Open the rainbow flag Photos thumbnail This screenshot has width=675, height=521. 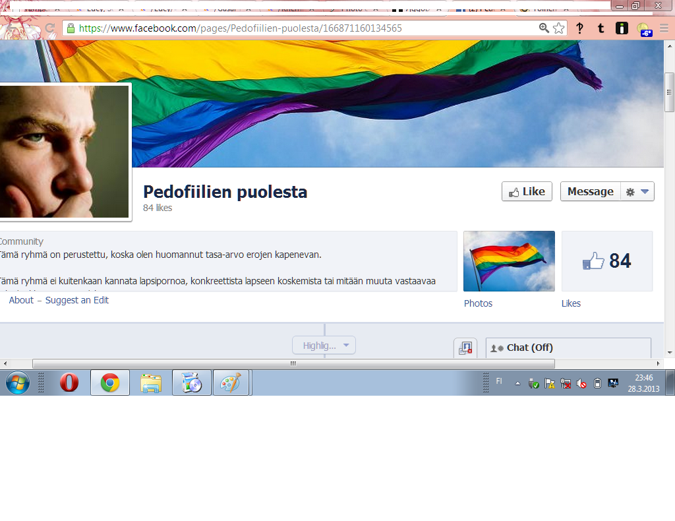click(509, 261)
